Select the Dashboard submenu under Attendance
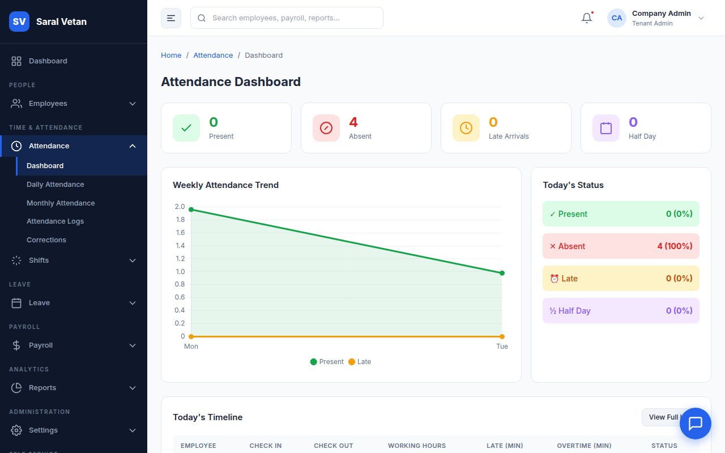Image resolution: width=725 pixels, height=453 pixels. click(82, 166)
